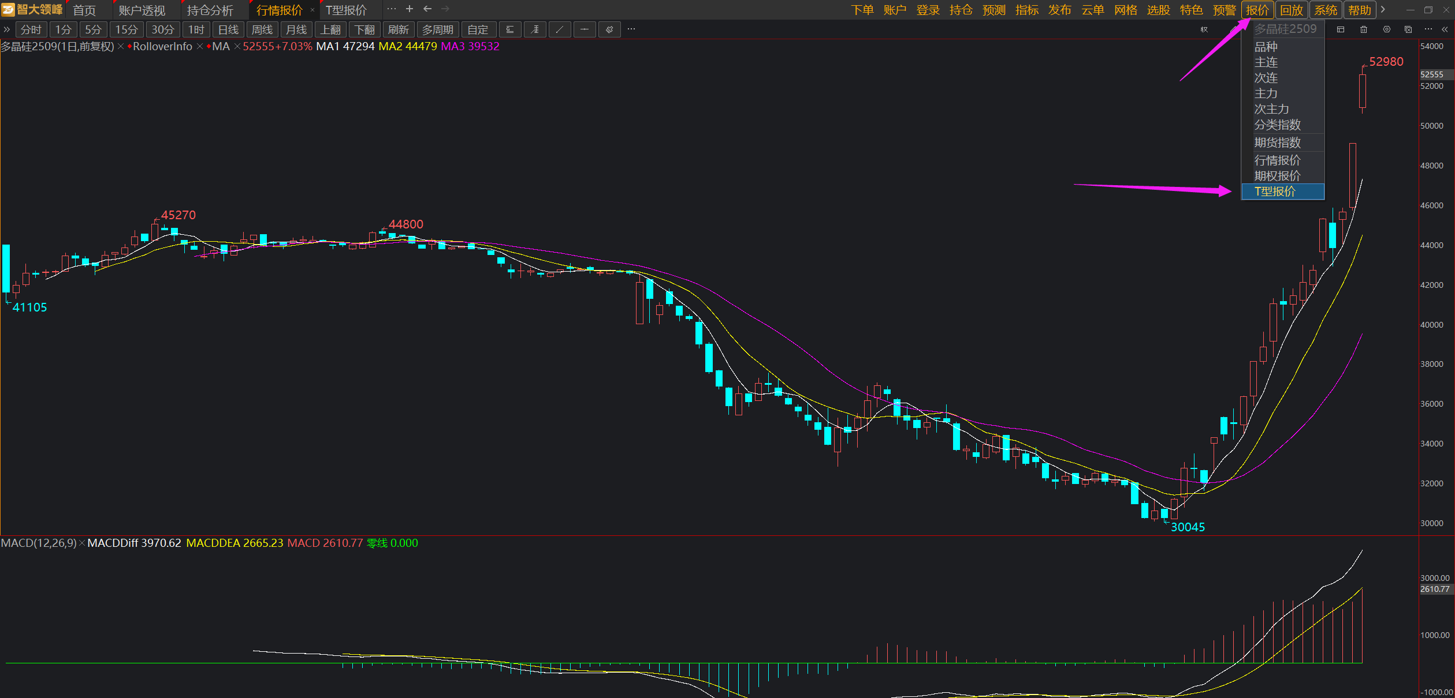This screenshot has height=698, width=1455.
Task: Open the 选股 menu
Action: tap(1158, 10)
